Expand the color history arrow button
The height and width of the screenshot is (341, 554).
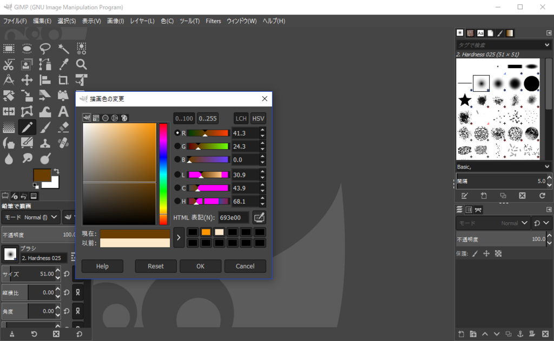tap(179, 238)
